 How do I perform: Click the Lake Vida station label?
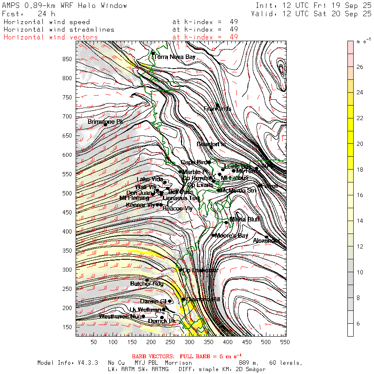(x=150, y=179)
